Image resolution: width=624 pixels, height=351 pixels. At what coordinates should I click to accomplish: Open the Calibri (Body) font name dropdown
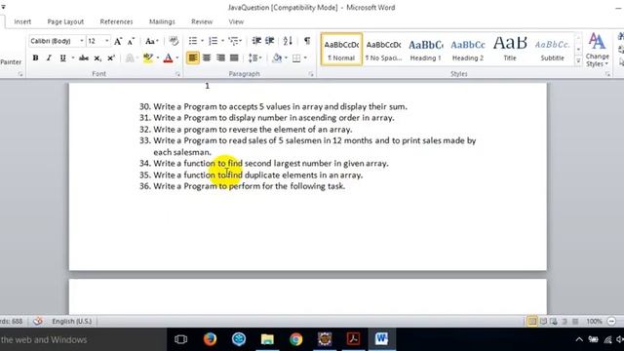tap(82, 41)
